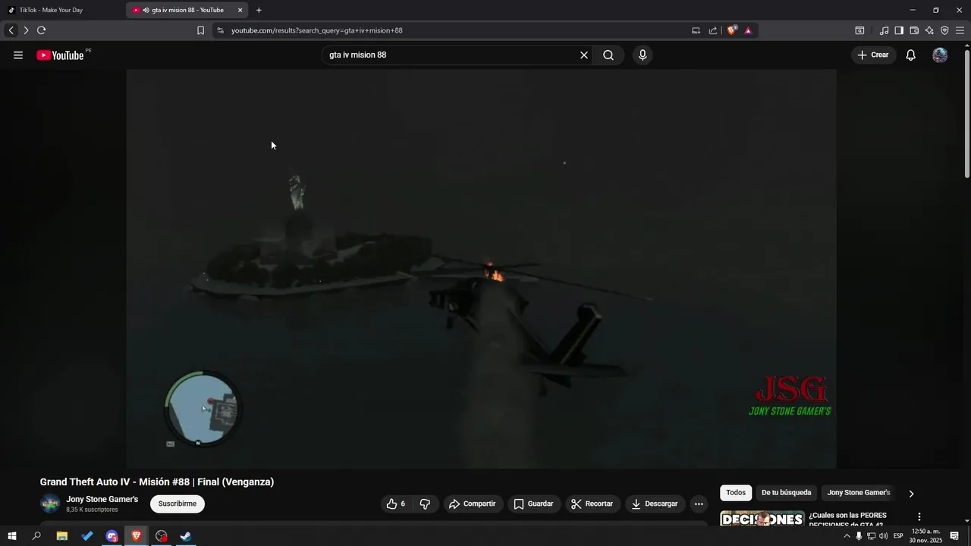Show more filter chips with right chevron

coord(911,494)
